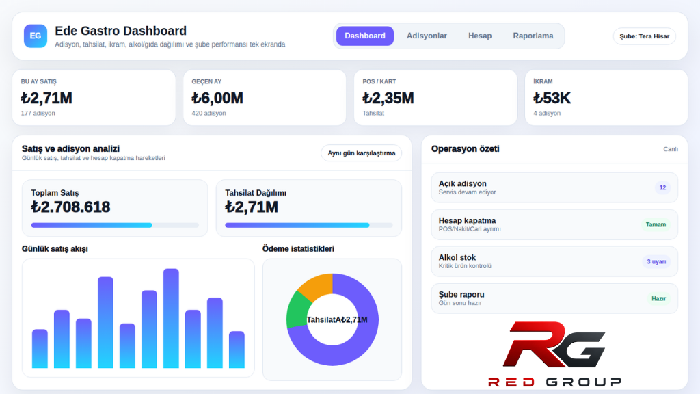Open the İKRAM stat card
Viewport: 700px width, 394px height.
606,97
